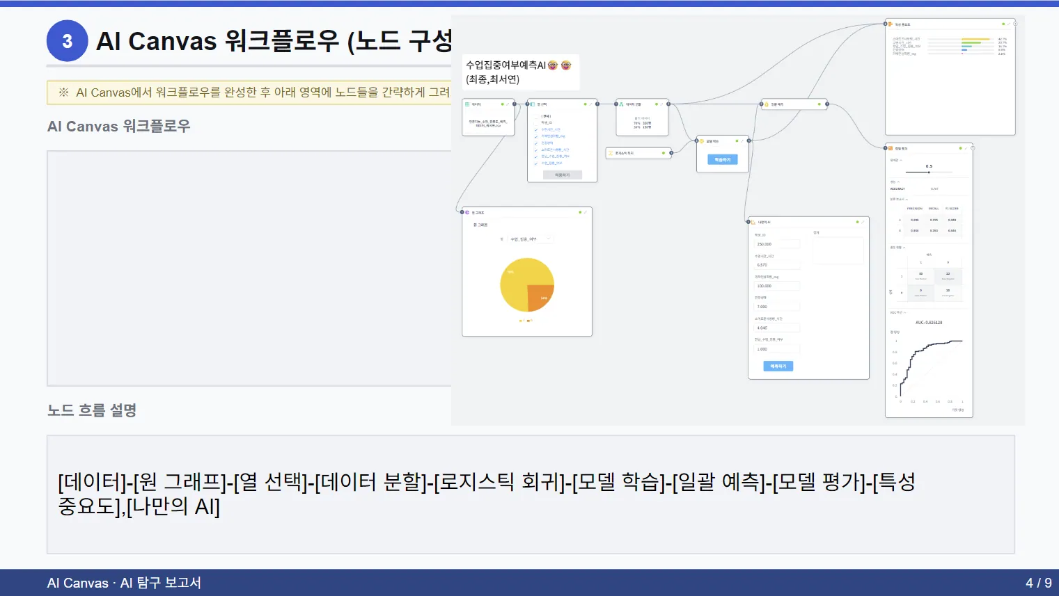The width and height of the screenshot is (1059, 596).
Task: Click the 로지스틱 회귀 node icon
Action: tap(611, 153)
